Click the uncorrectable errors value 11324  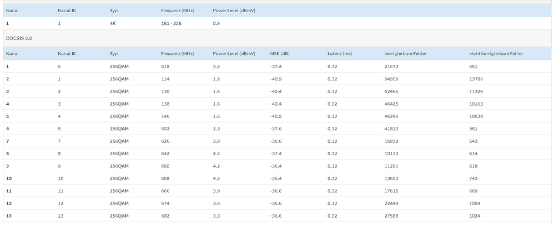click(477, 91)
